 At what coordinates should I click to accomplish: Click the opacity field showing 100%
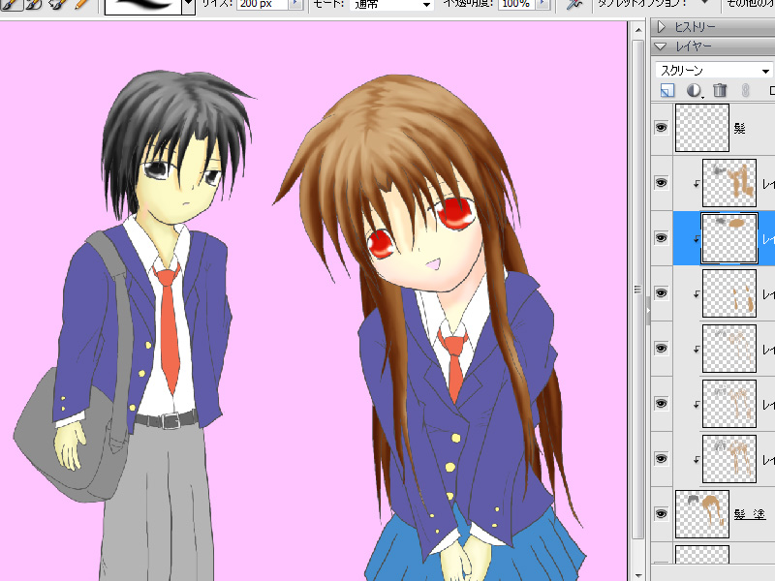pos(516,4)
